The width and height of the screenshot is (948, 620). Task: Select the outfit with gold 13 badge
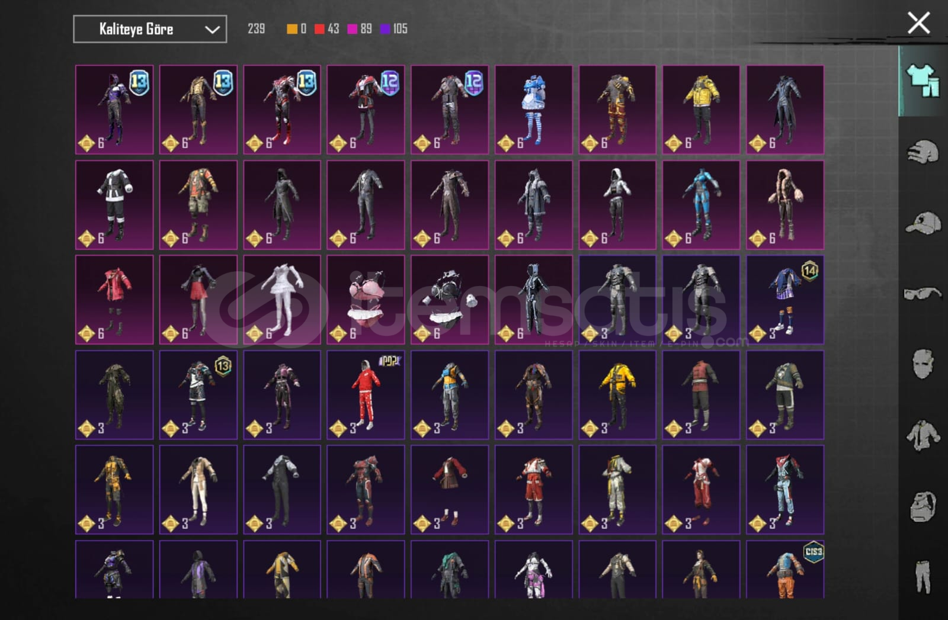click(198, 394)
